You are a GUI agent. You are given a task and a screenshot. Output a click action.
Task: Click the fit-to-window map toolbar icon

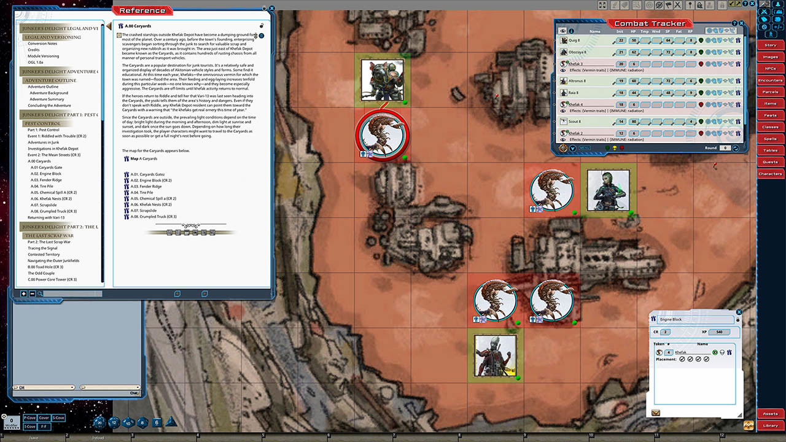tap(602, 5)
